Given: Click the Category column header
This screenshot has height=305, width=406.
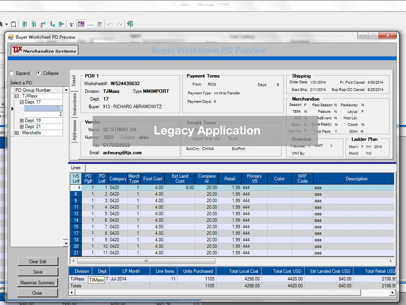Looking at the screenshot, I should click(x=118, y=179).
